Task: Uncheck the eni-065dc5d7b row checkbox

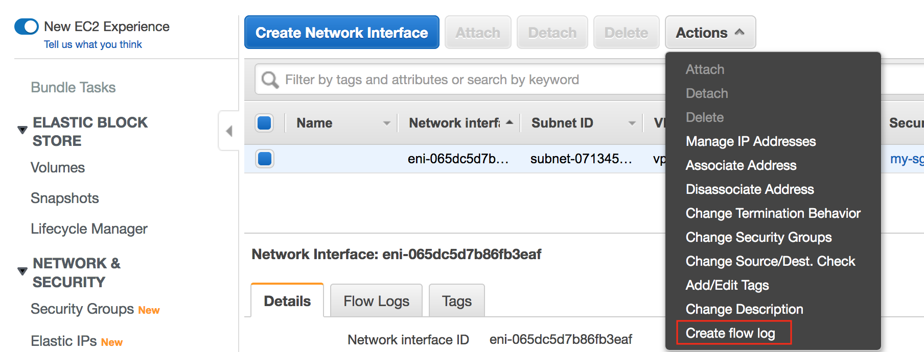Action: coord(265,159)
